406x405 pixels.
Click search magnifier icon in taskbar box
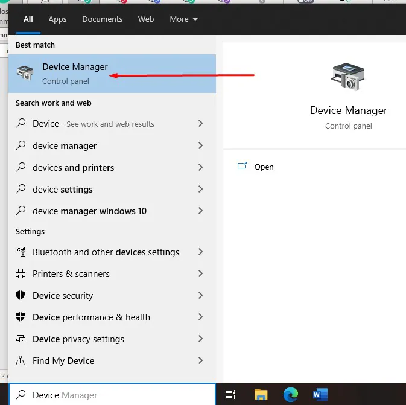(21, 395)
